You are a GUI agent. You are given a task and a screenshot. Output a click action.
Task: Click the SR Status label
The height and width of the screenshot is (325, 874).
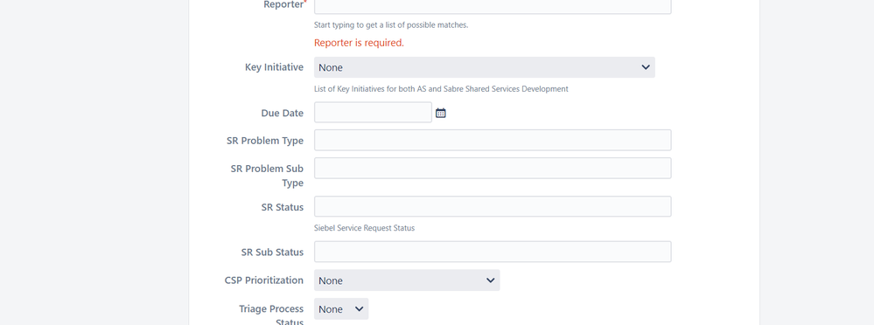click(282, 207)
